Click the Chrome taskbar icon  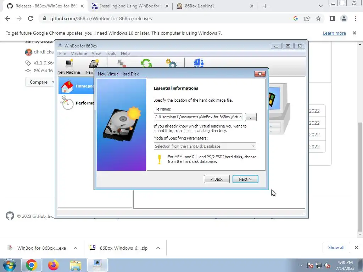(x=32, y=265)
